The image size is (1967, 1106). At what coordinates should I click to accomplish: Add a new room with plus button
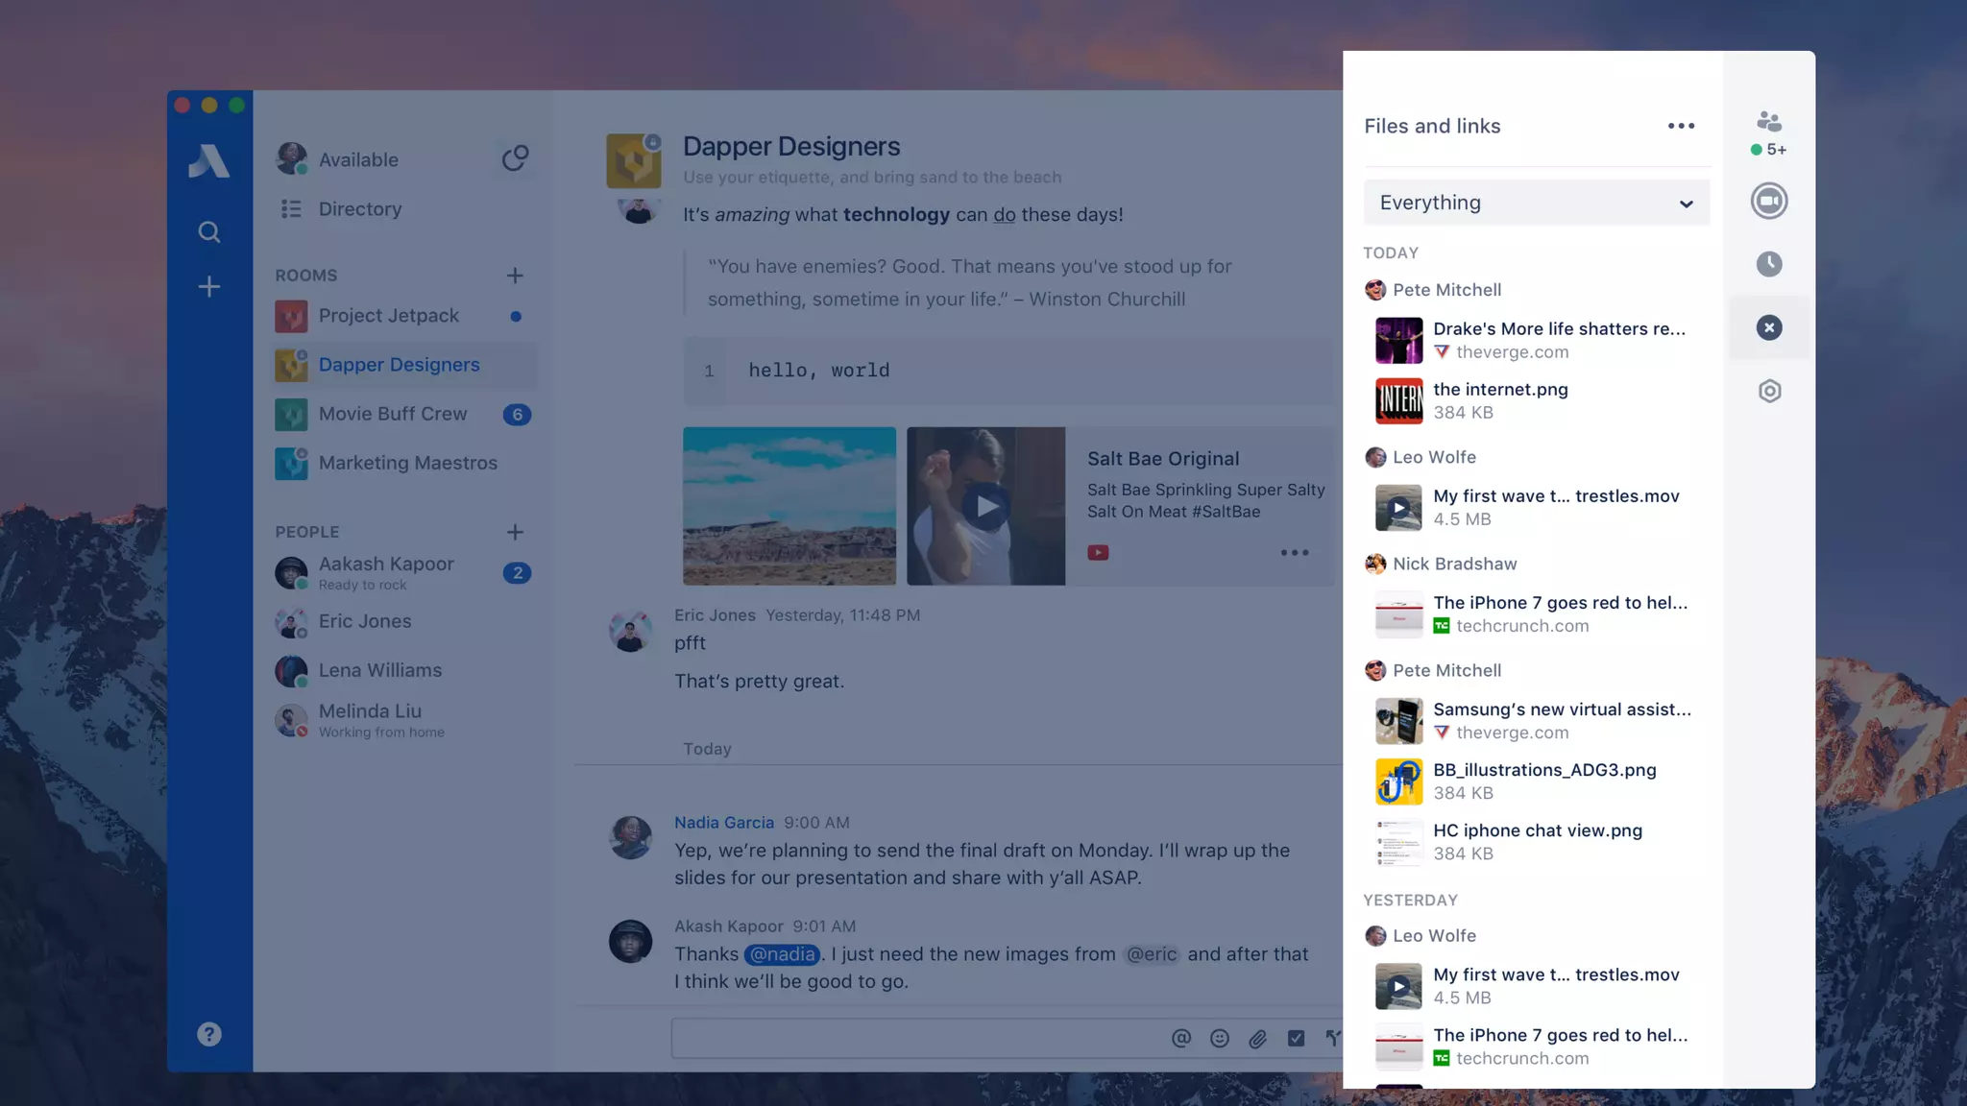[x=515, y=276]
